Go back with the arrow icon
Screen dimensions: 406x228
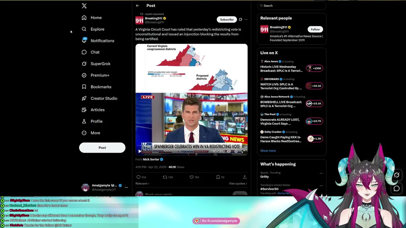tap(137, 6)
